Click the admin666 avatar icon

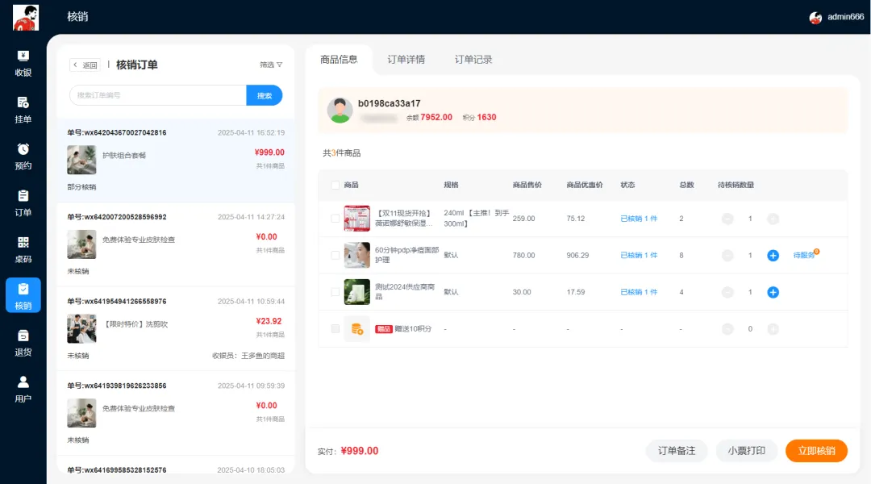pyautogui.click(x=815, y=18)
